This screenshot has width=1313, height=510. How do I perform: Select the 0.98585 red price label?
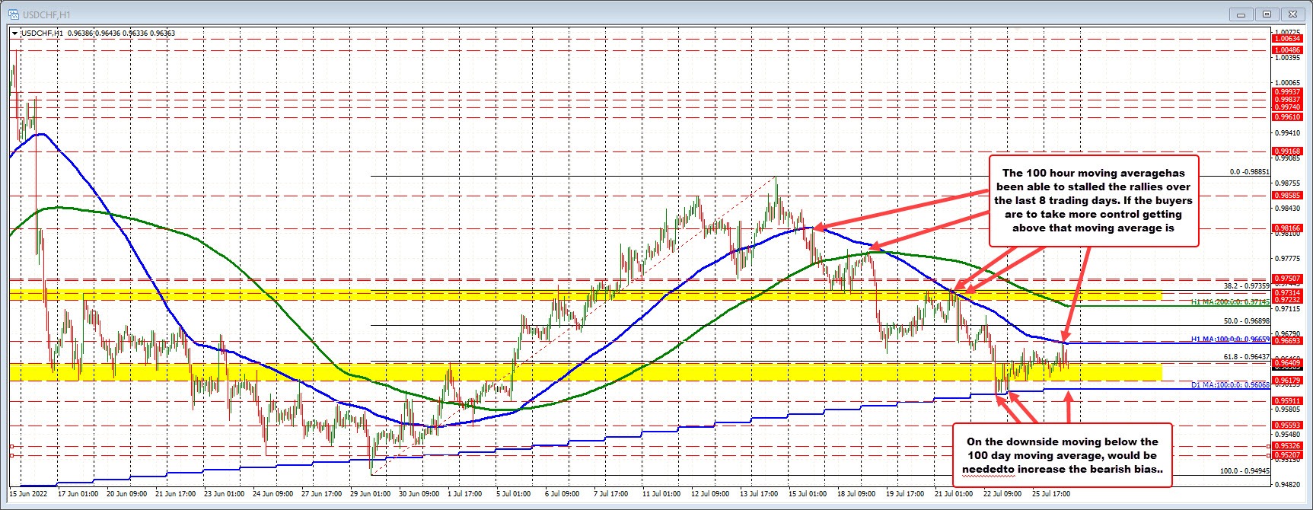click(x=1287, y=196)
